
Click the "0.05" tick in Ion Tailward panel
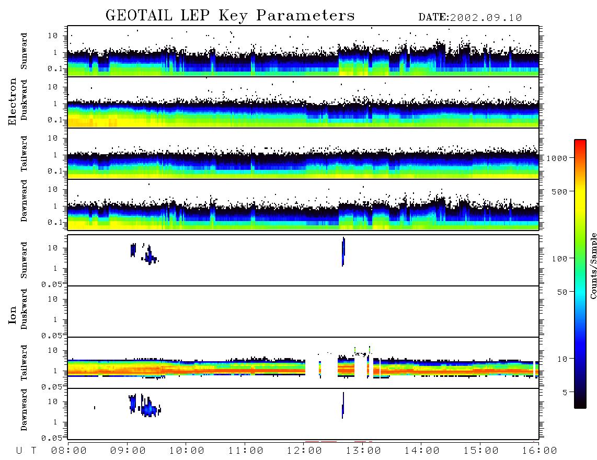[53, 386]
